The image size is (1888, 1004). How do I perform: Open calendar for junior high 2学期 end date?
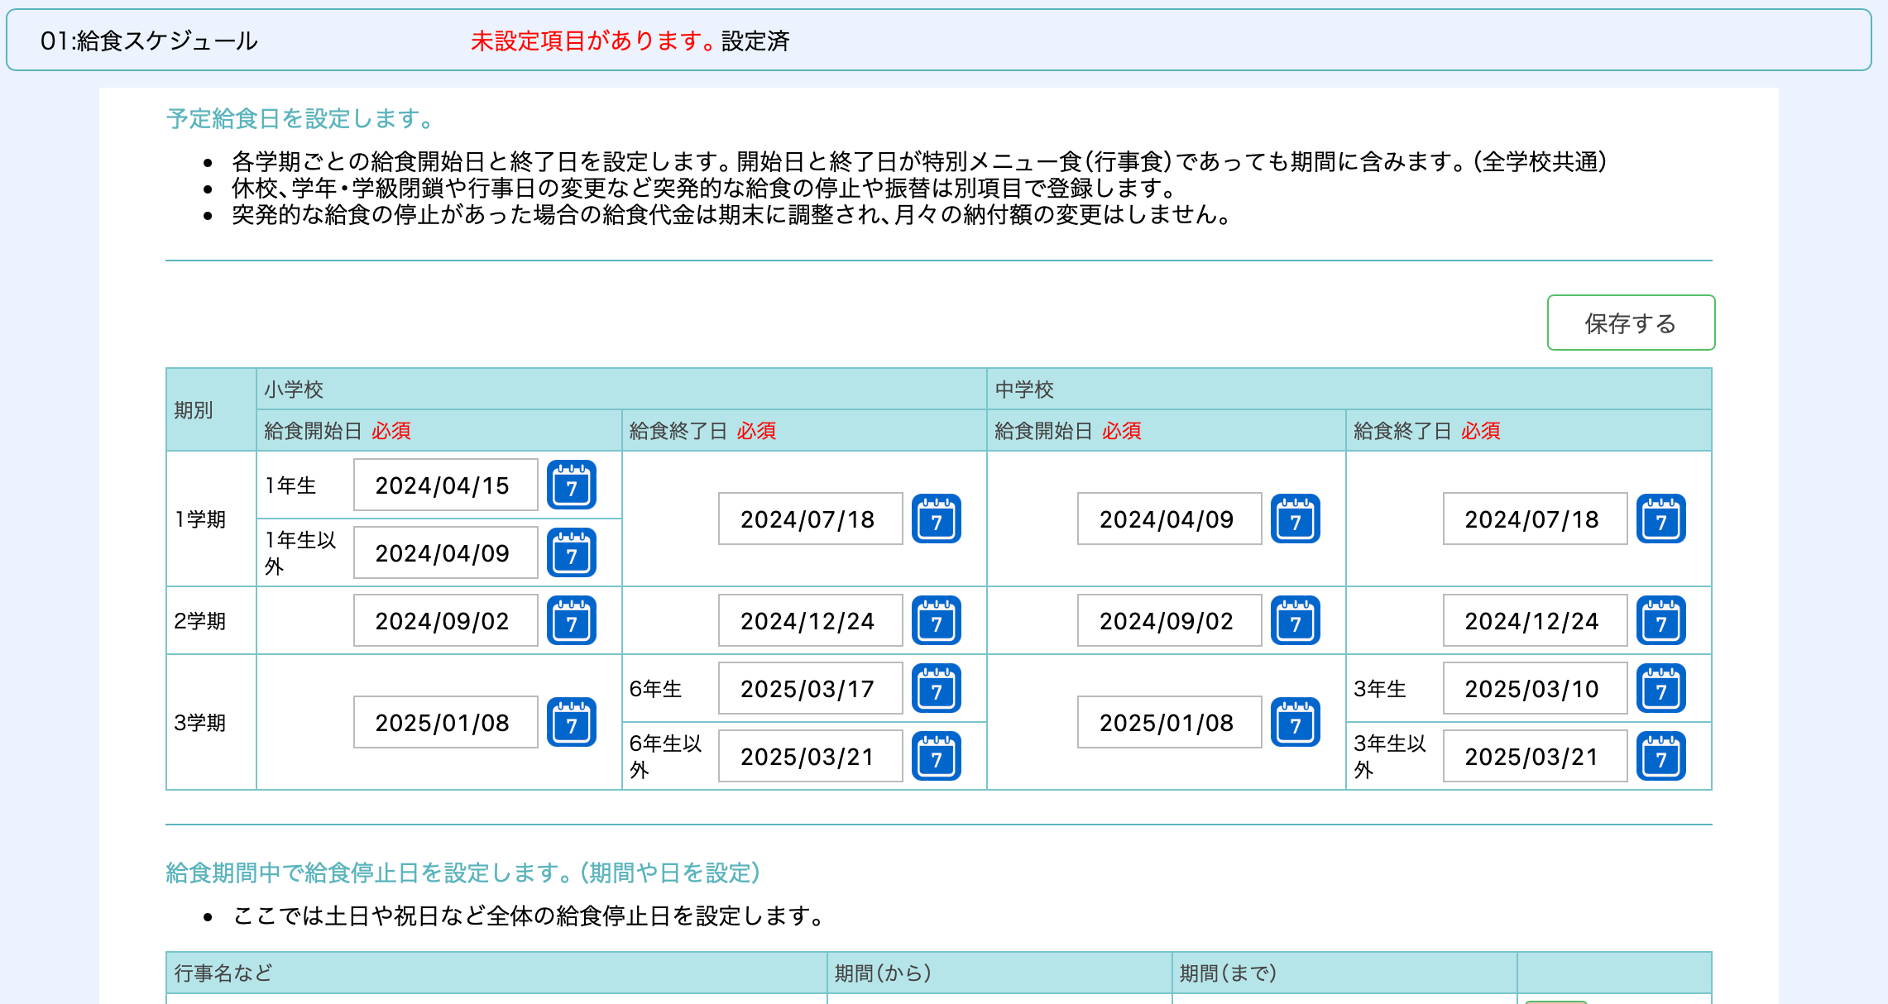1660,621
